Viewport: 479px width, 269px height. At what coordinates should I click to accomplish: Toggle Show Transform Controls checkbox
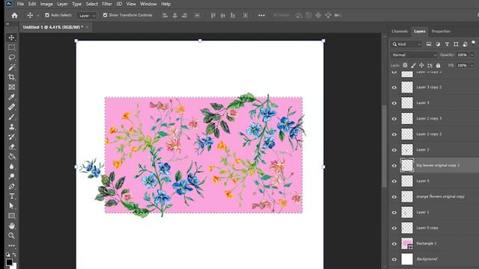tap(105, 15)
